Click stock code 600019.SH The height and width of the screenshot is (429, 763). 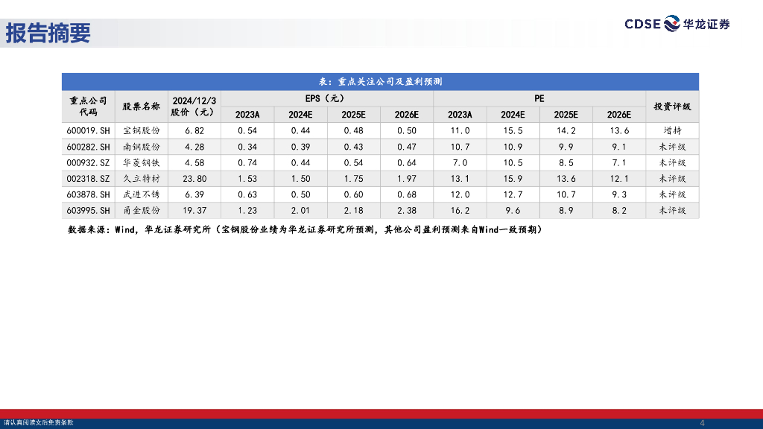click(88, 131)
